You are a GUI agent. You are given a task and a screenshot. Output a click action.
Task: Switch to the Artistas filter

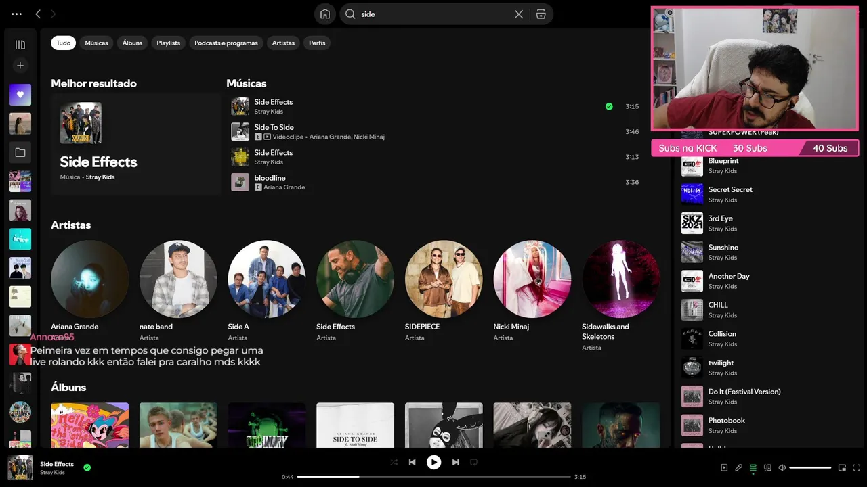click(283, 43)
